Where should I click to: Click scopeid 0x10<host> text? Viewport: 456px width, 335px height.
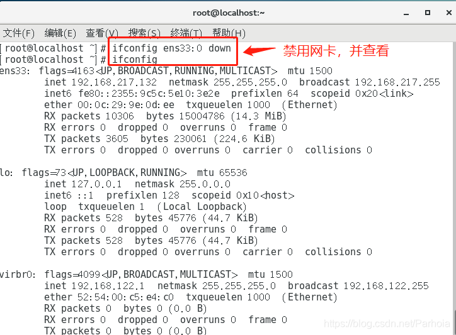coord(243,195)
